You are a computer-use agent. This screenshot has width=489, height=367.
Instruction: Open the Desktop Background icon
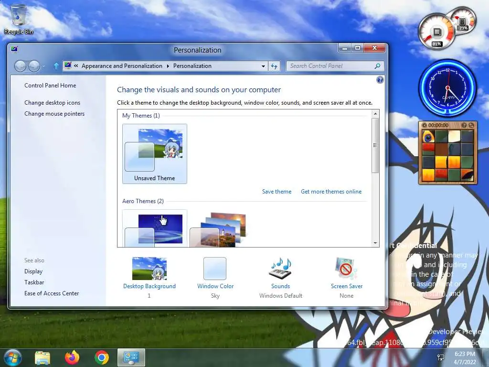point(149,269)
